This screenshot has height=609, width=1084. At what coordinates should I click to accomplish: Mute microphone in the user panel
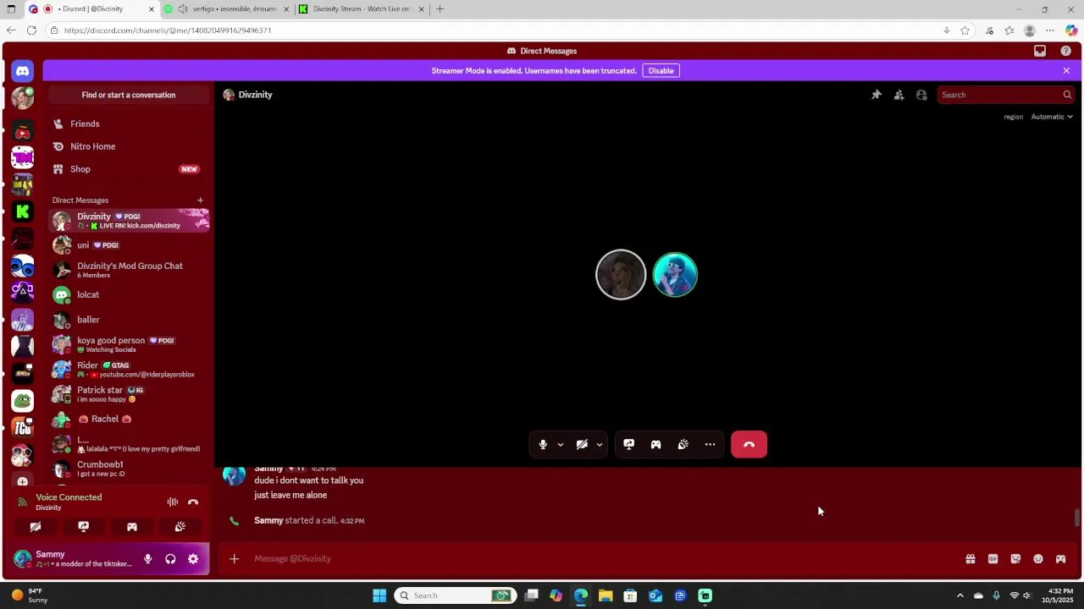click(147, 559)
